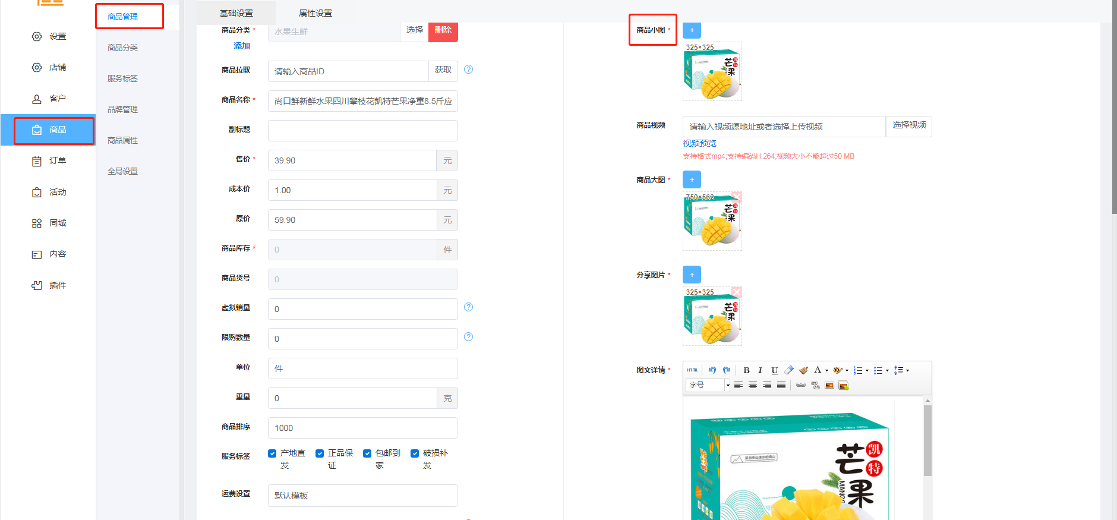The width and height of the screenshot is (1117, 520).
Task: Toggle underline formatting
Action: coord(774,370)
